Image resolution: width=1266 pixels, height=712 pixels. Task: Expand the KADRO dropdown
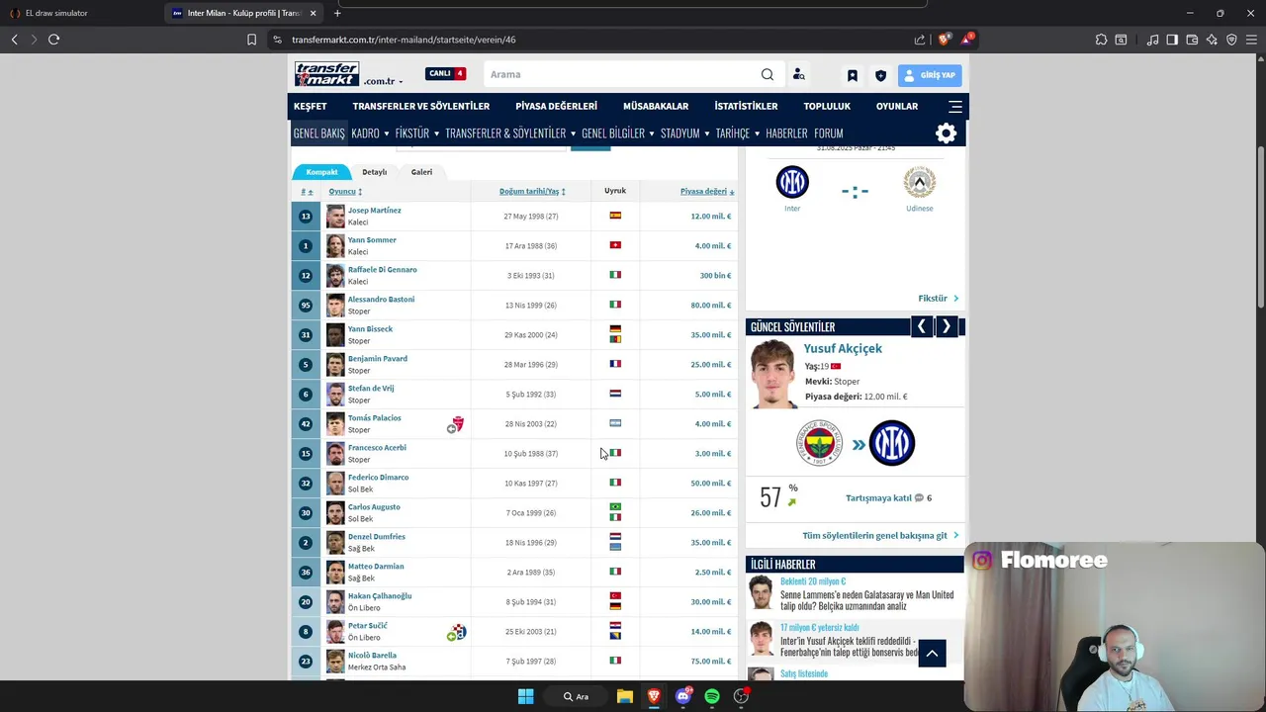click(370, 133)
